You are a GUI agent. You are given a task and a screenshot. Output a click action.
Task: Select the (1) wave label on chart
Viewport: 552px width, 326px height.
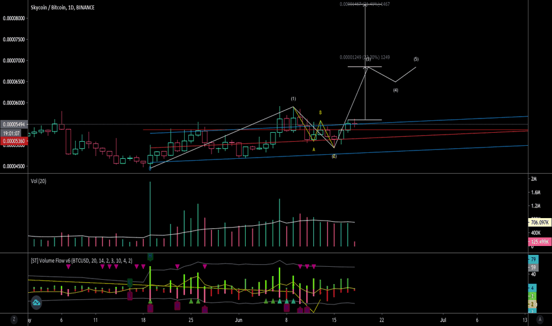pos(293,98)
